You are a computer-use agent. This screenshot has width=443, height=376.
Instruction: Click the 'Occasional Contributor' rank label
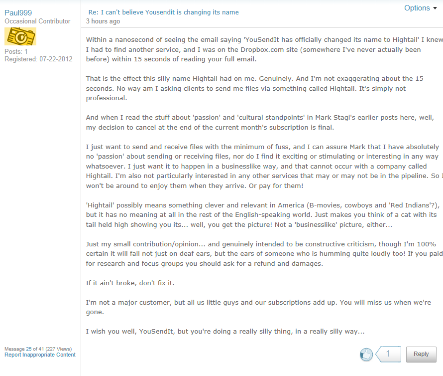37,21
